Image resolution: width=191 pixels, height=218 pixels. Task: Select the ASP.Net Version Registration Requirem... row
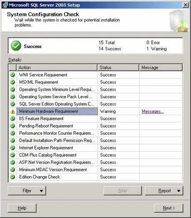[x=95, y=163]
